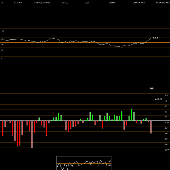Click the 'SGOODS)' header text
This screenshot has width=170, height=170.
click(x=160, y=3)
